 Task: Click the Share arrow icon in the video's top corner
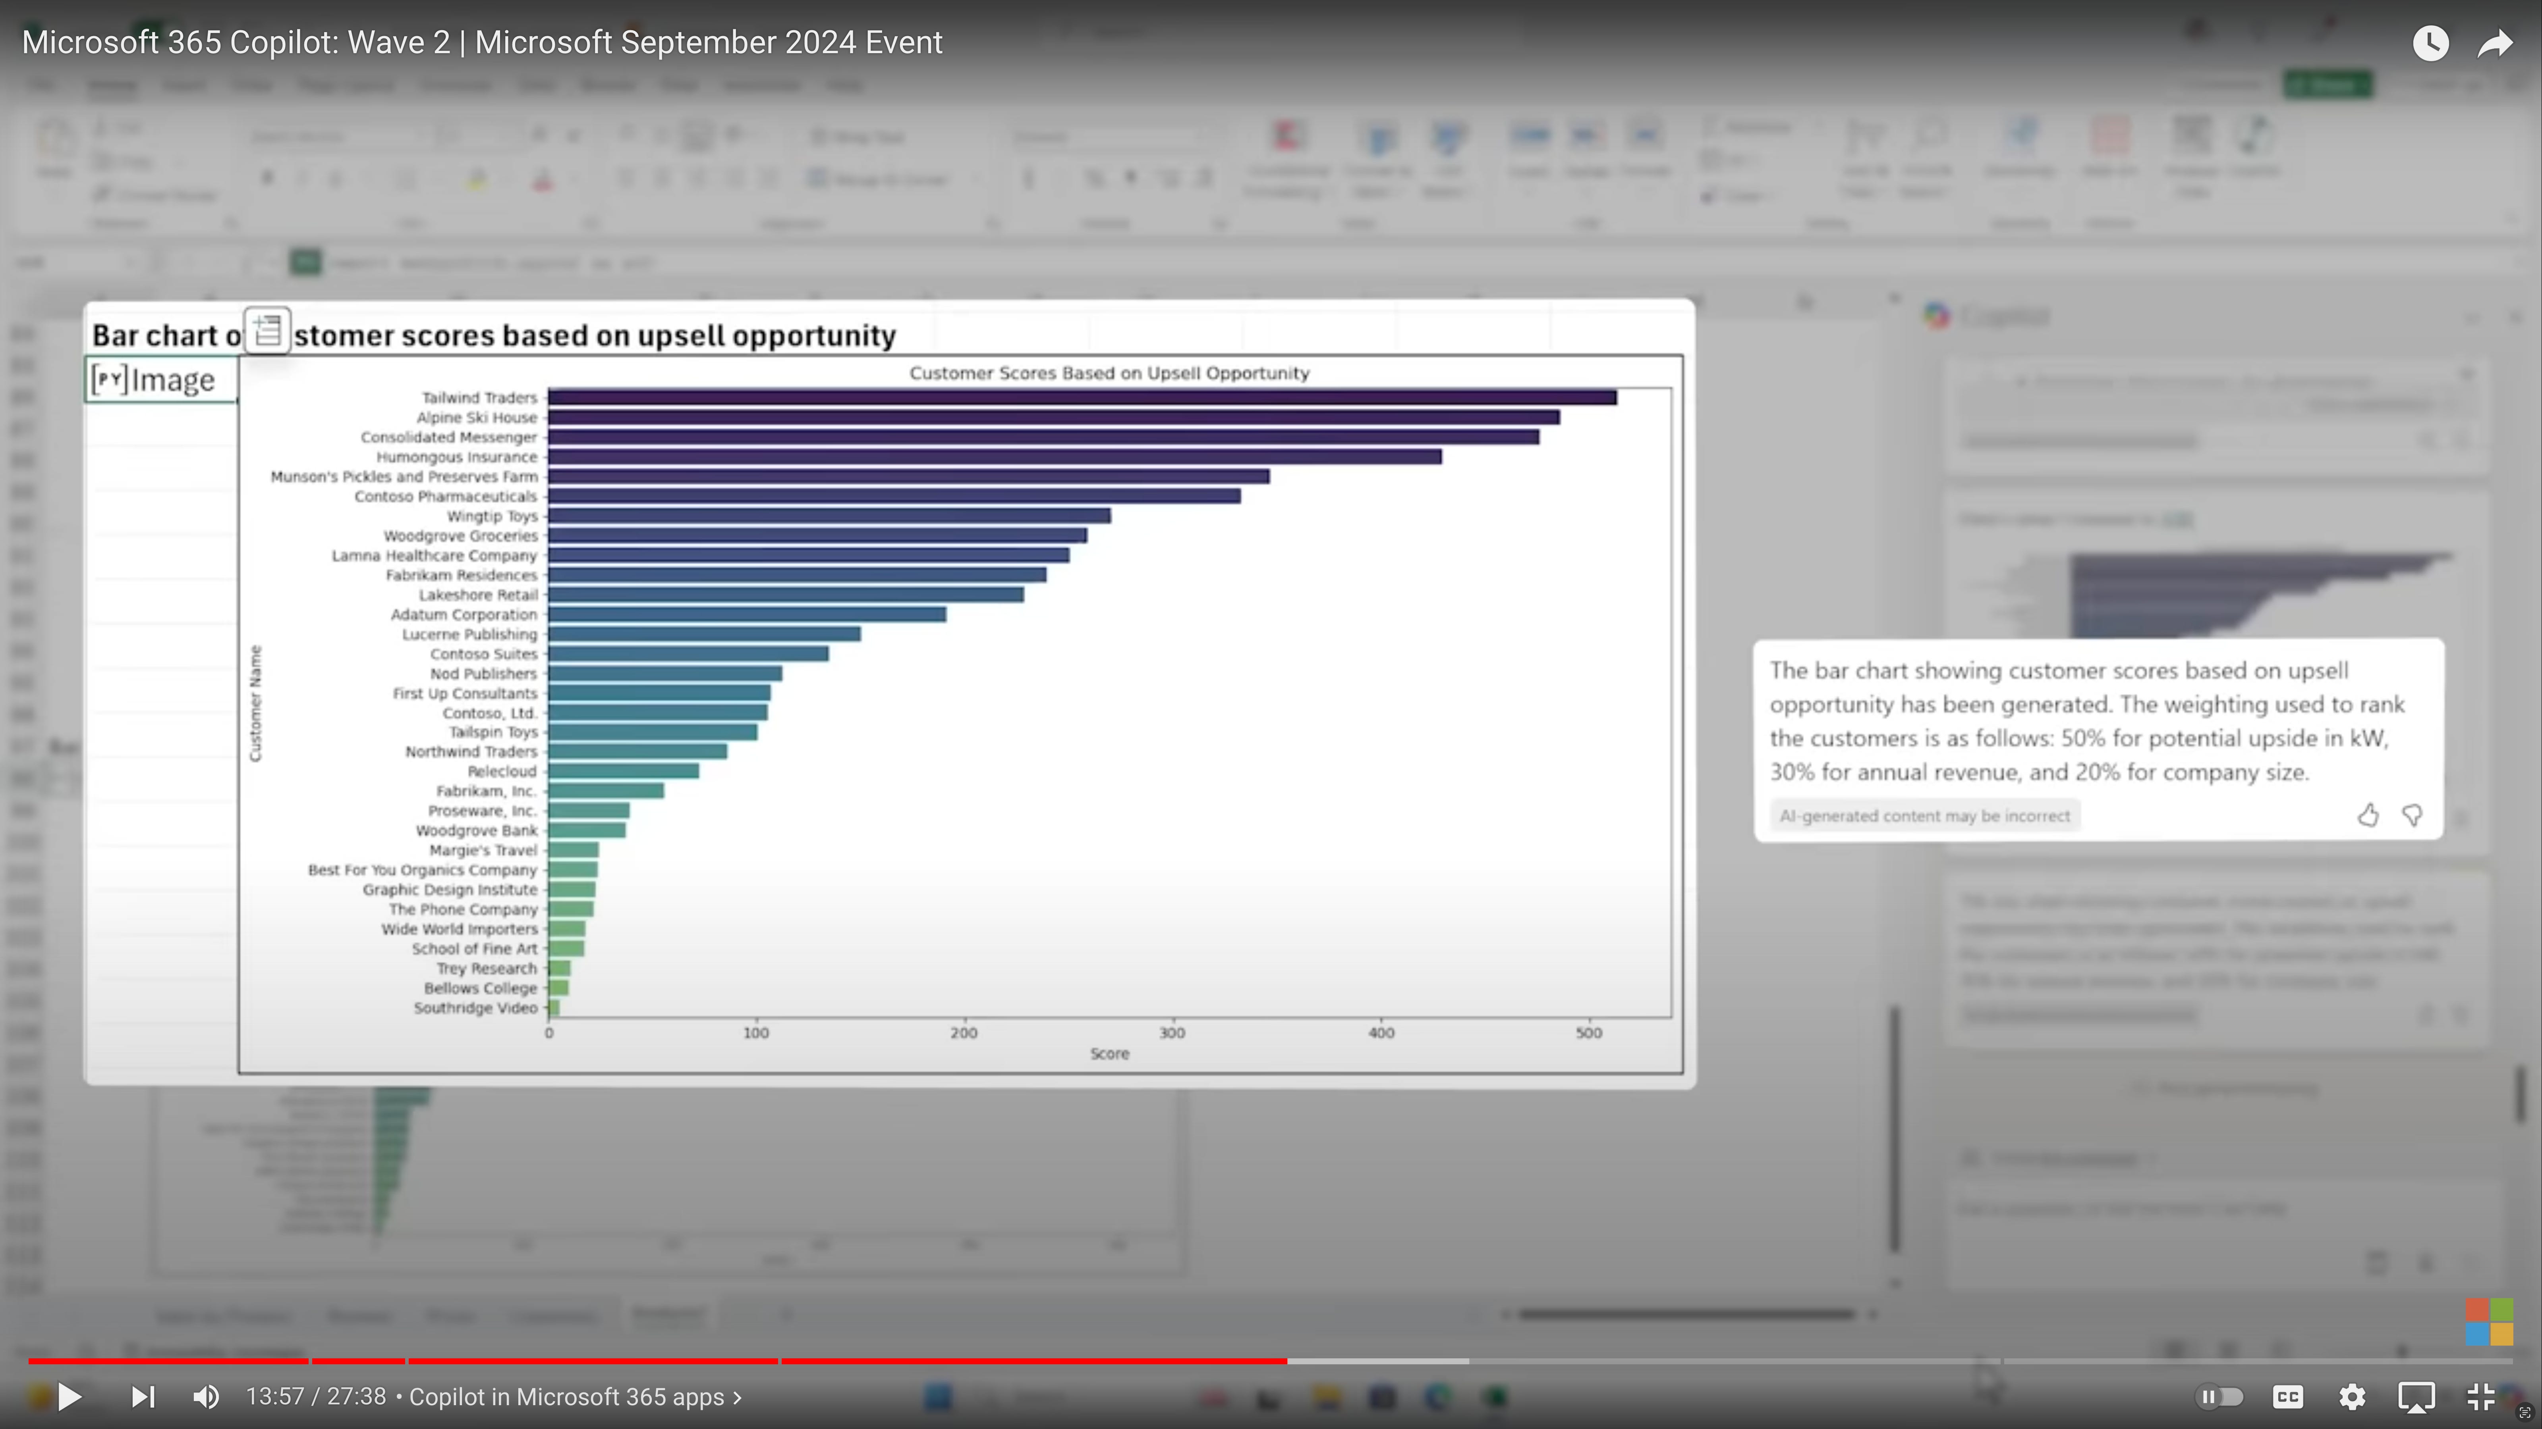(2496, 42)
